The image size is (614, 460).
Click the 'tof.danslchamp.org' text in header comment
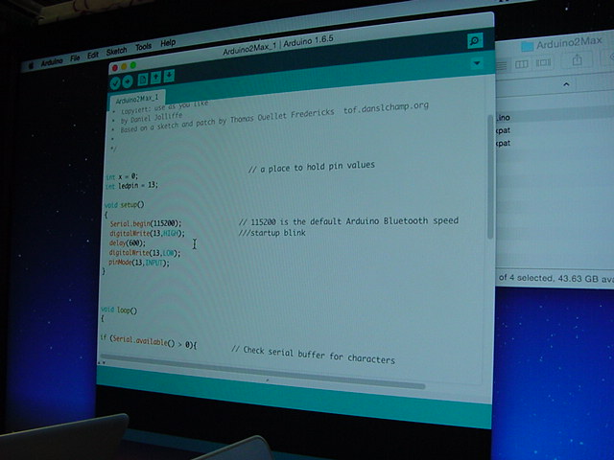(386, 107)
